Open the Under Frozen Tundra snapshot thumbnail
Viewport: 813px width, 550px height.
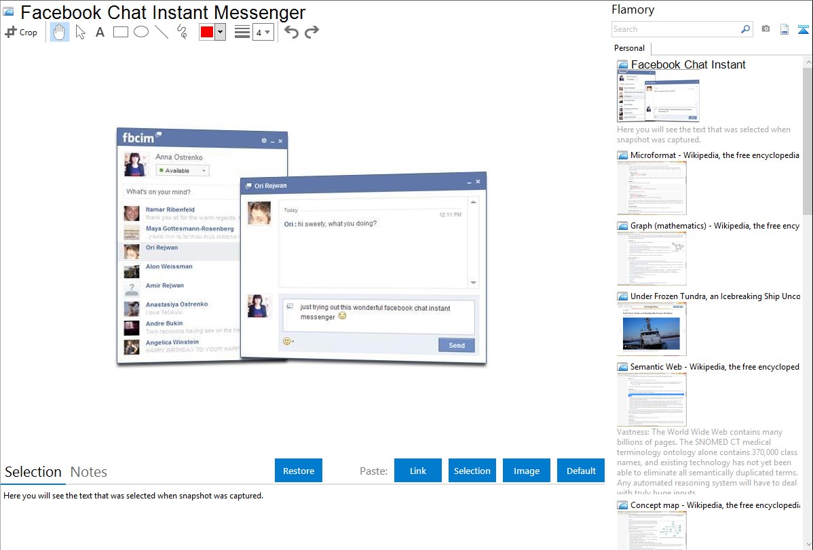tap(651, 329)
